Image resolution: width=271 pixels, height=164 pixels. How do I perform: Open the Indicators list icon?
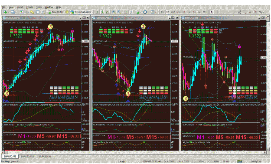tap(138, 12)
